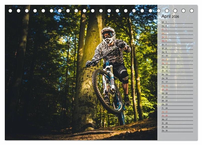Viewport: 202px width, 145px height.
Task: Select the date row 'Mi 22'
Action: pyautogui.click(x=177, y=100)
